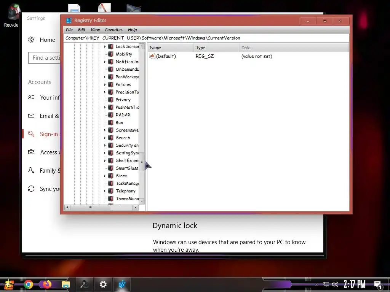The width and height of the screenshot is (390, 292).
Task: Expand the Search registry key
Action: (105, 138)
